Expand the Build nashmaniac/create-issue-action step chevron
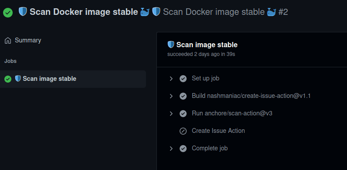Image resolution: width=347 pixels, height=170 pixels. [171, 96]
